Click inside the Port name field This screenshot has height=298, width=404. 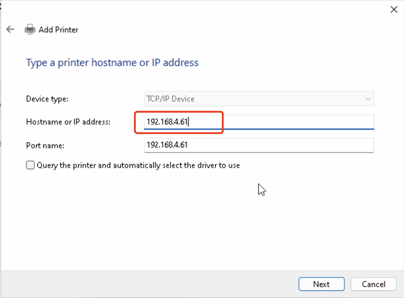click(259, 145)
